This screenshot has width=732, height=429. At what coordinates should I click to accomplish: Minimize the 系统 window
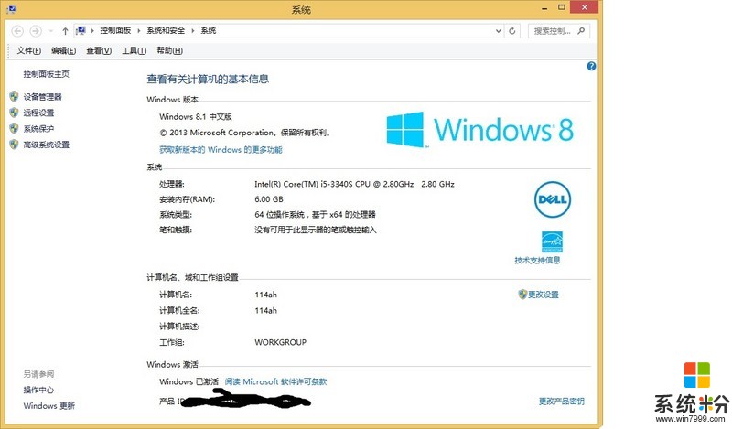click(x=544, y=8)
